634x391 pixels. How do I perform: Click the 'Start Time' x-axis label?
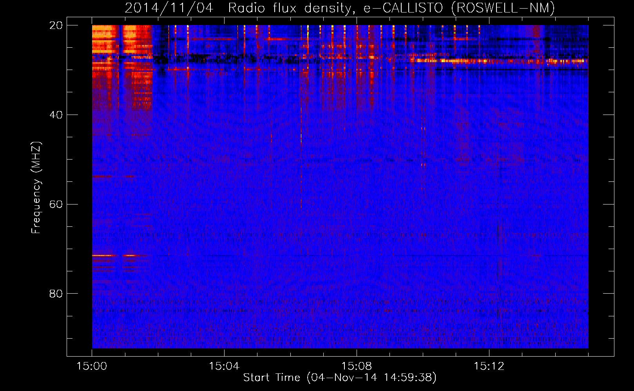click(x=340, y=377)
